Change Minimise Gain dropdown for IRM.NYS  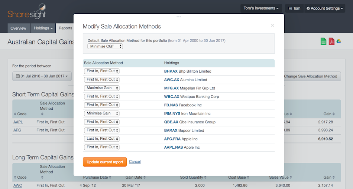tap(101, 113)
